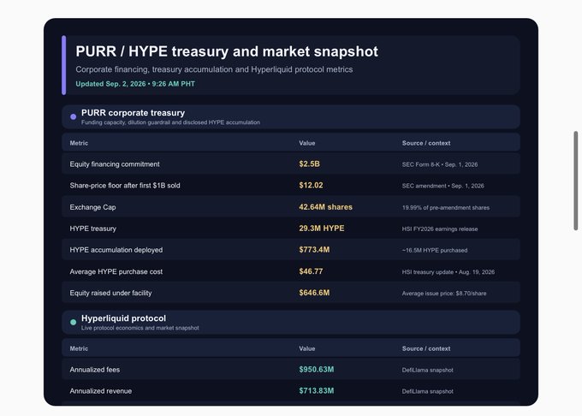
Task: Click the '$12.02' value
Action: [311, 185]
